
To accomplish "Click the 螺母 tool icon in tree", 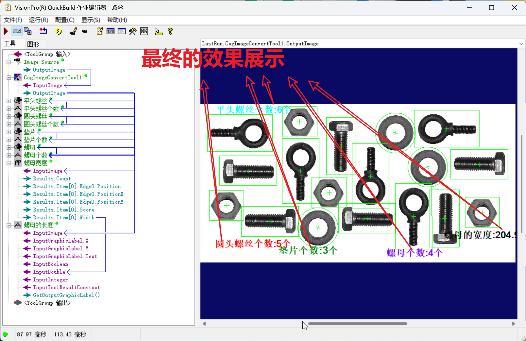I will (18, 147).
